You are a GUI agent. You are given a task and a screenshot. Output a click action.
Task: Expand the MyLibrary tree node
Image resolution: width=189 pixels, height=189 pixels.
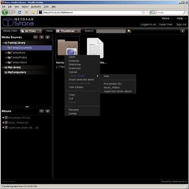pos(3,67)
